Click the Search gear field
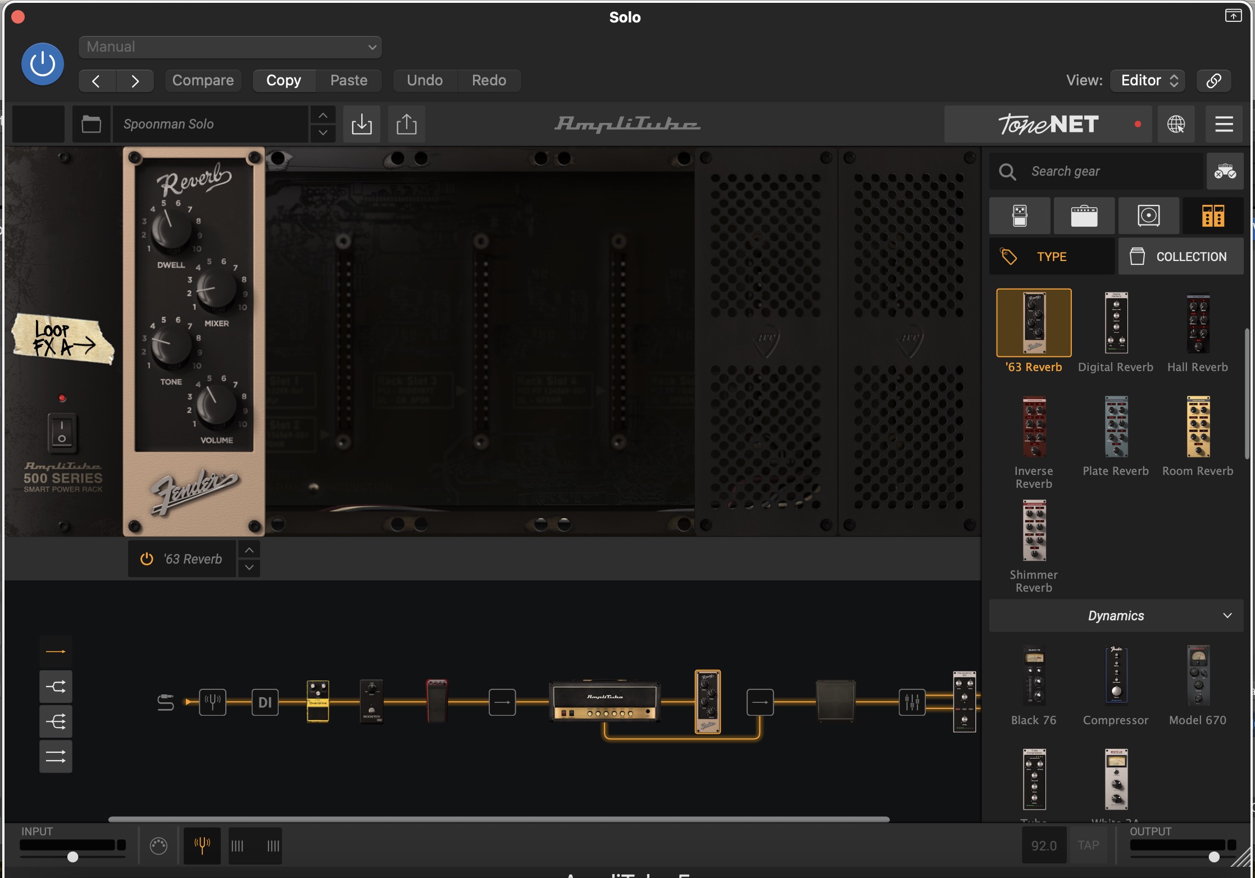This screenshot has width=1255, height=878. click(1097, 171)
